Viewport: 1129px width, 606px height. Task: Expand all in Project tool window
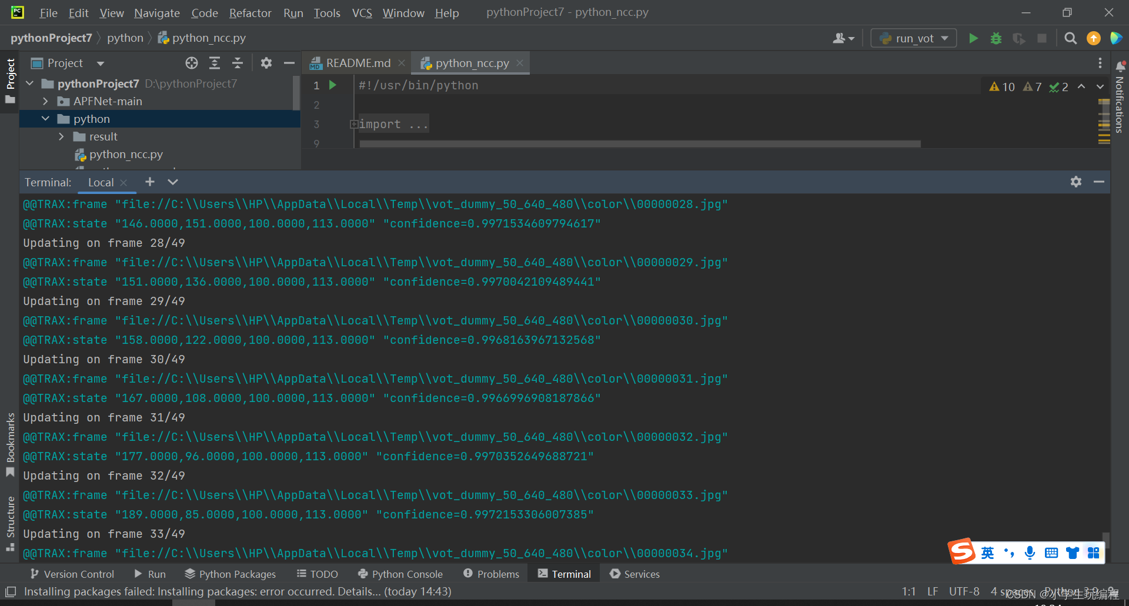point(215,63)
